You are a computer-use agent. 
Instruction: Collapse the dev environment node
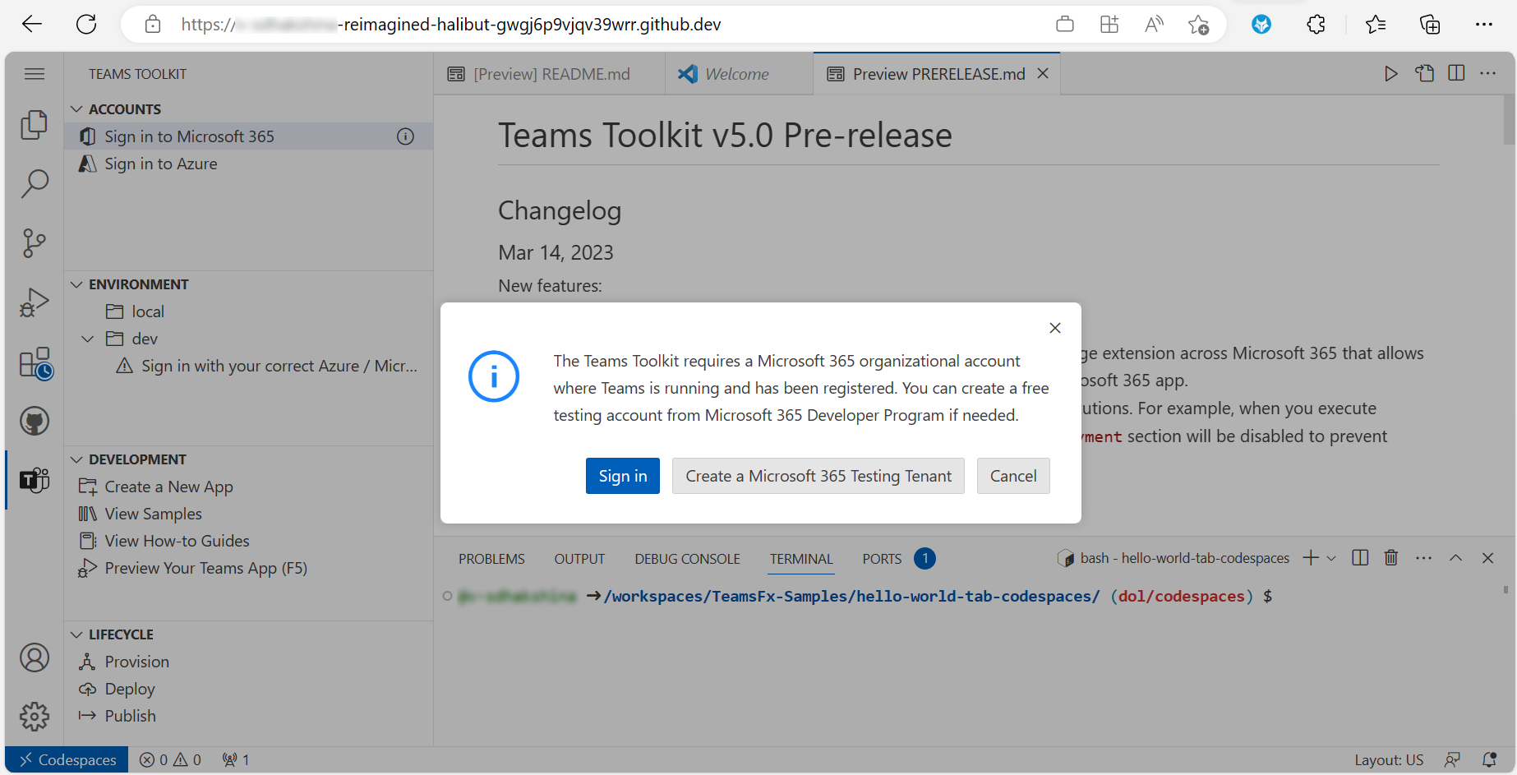coord(88,339)
